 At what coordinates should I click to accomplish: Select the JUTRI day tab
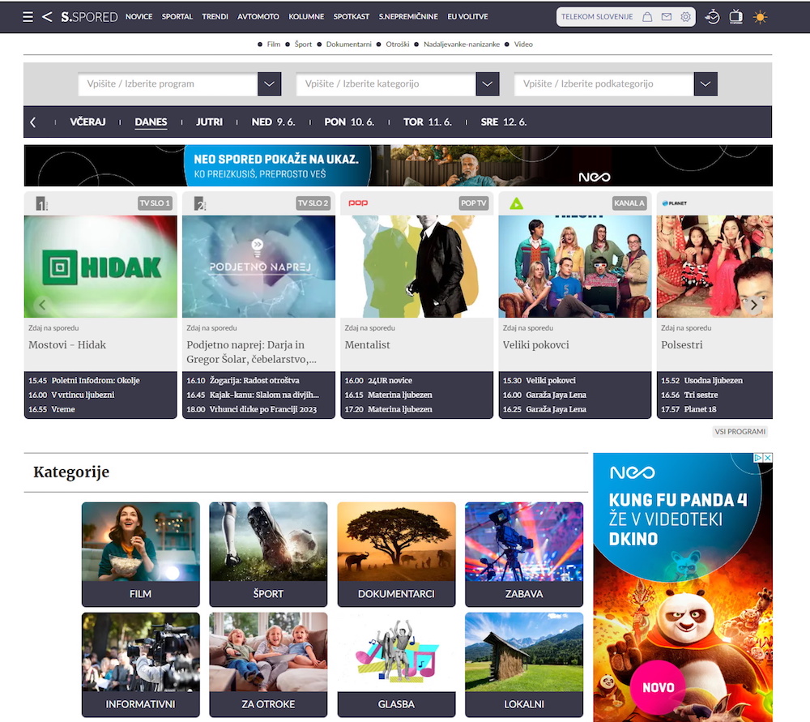[209, 122]
